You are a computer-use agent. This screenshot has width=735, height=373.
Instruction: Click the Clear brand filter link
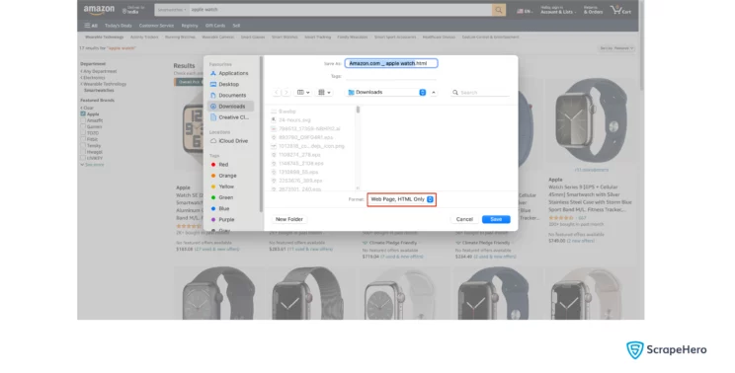click(x=87, y=109)
